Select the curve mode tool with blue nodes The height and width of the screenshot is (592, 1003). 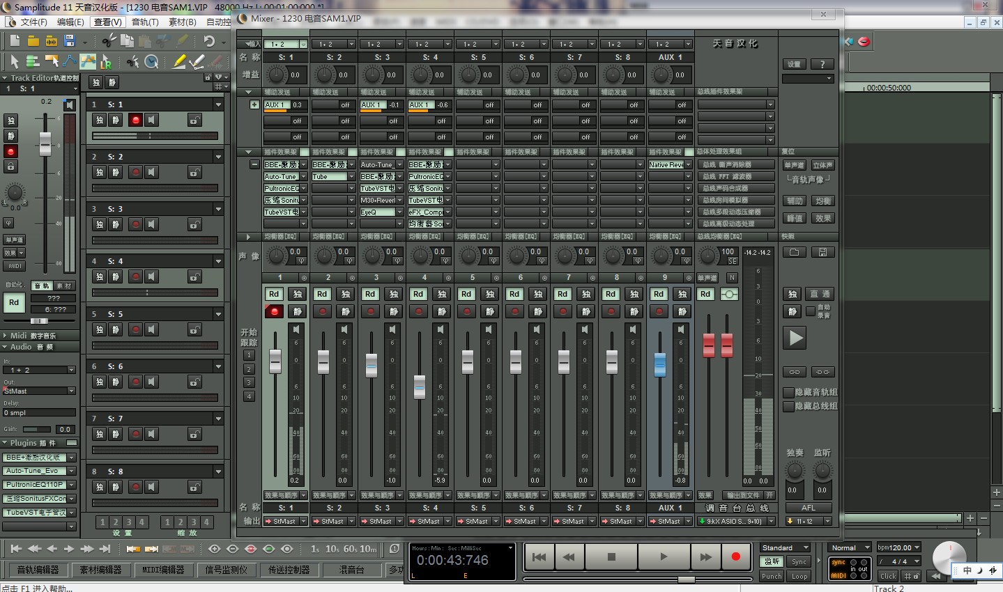click(x=70, y=62)
